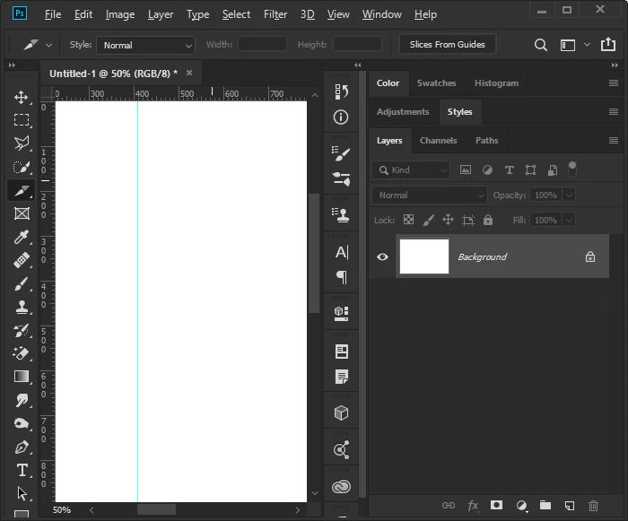Click the search magnifier icon
This screenshot has height=521, width=628.
(541, 45)
